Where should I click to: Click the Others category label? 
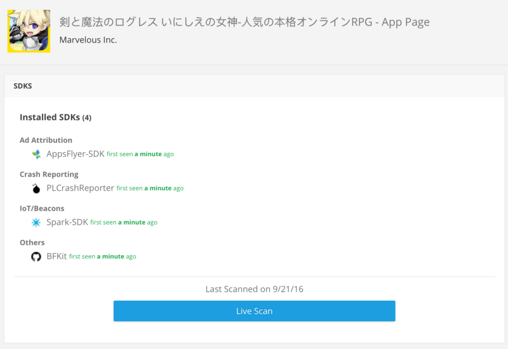click(x=32, y=242)
